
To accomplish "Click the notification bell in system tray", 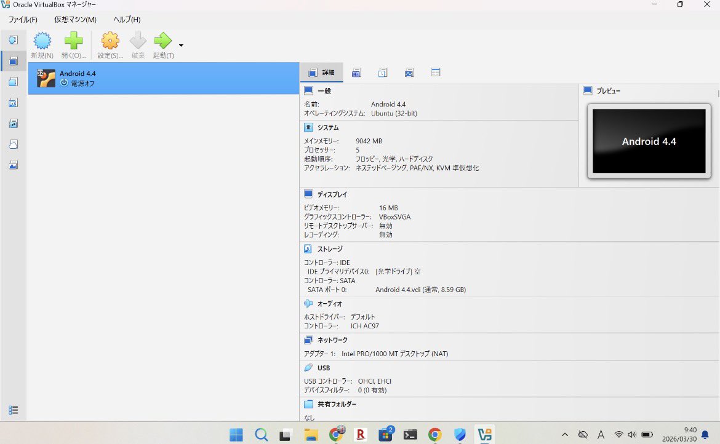I will point(705,434).
